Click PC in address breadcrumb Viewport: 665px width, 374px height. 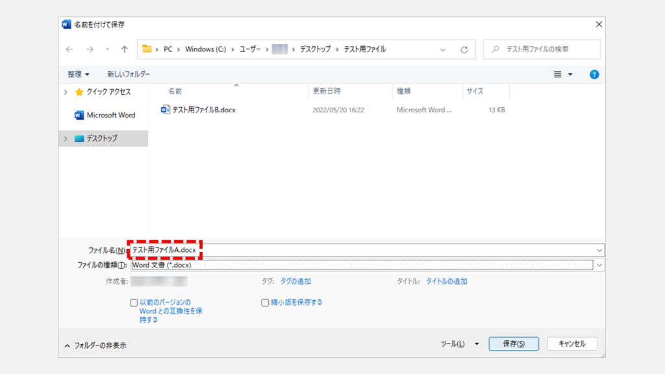tap(168, 49)
